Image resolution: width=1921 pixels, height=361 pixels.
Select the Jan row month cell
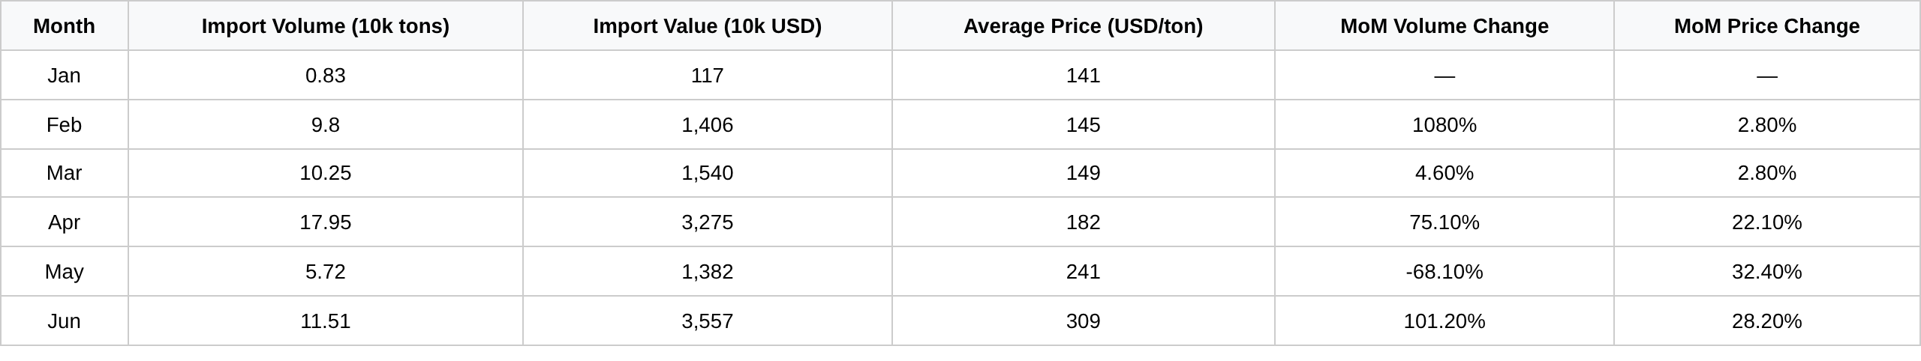tap(65, 76)
